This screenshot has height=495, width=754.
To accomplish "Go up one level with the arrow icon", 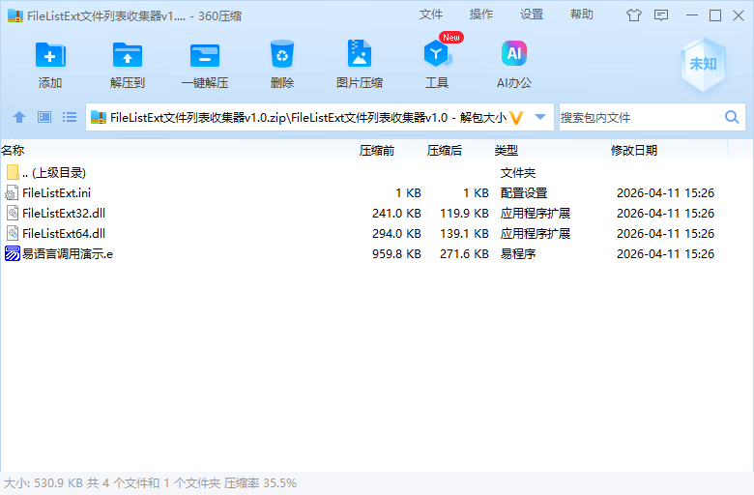I will pos(19,117).
